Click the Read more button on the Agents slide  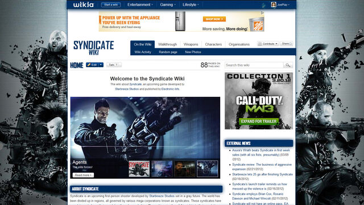(83, 175)
